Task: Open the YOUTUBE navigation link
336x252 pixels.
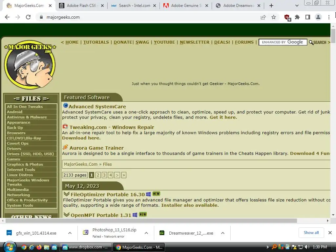Action: point(164,42)
